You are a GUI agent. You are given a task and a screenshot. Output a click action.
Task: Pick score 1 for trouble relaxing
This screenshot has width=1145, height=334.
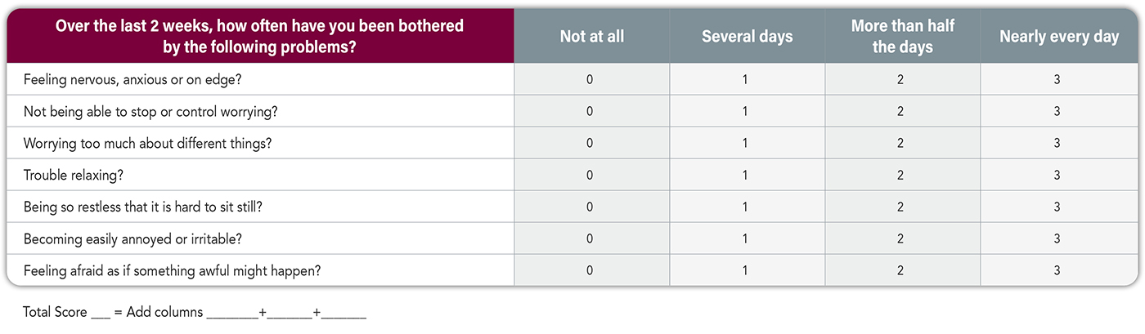tap(745, 176)
